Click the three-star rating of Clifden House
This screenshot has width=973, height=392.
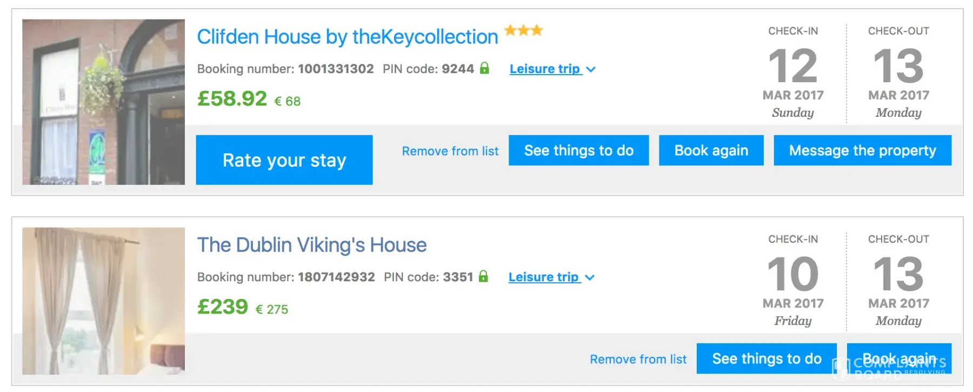coord(523,30)
